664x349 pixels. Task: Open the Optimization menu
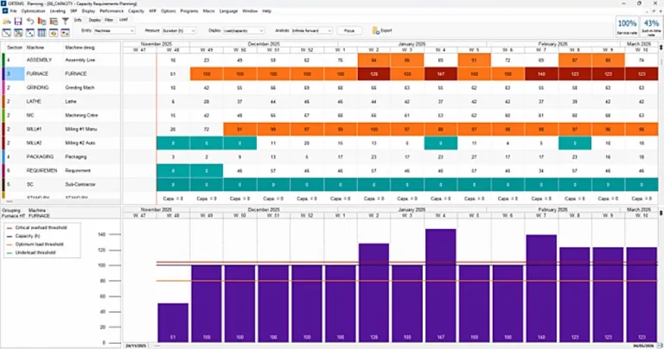tap(33, 11)
